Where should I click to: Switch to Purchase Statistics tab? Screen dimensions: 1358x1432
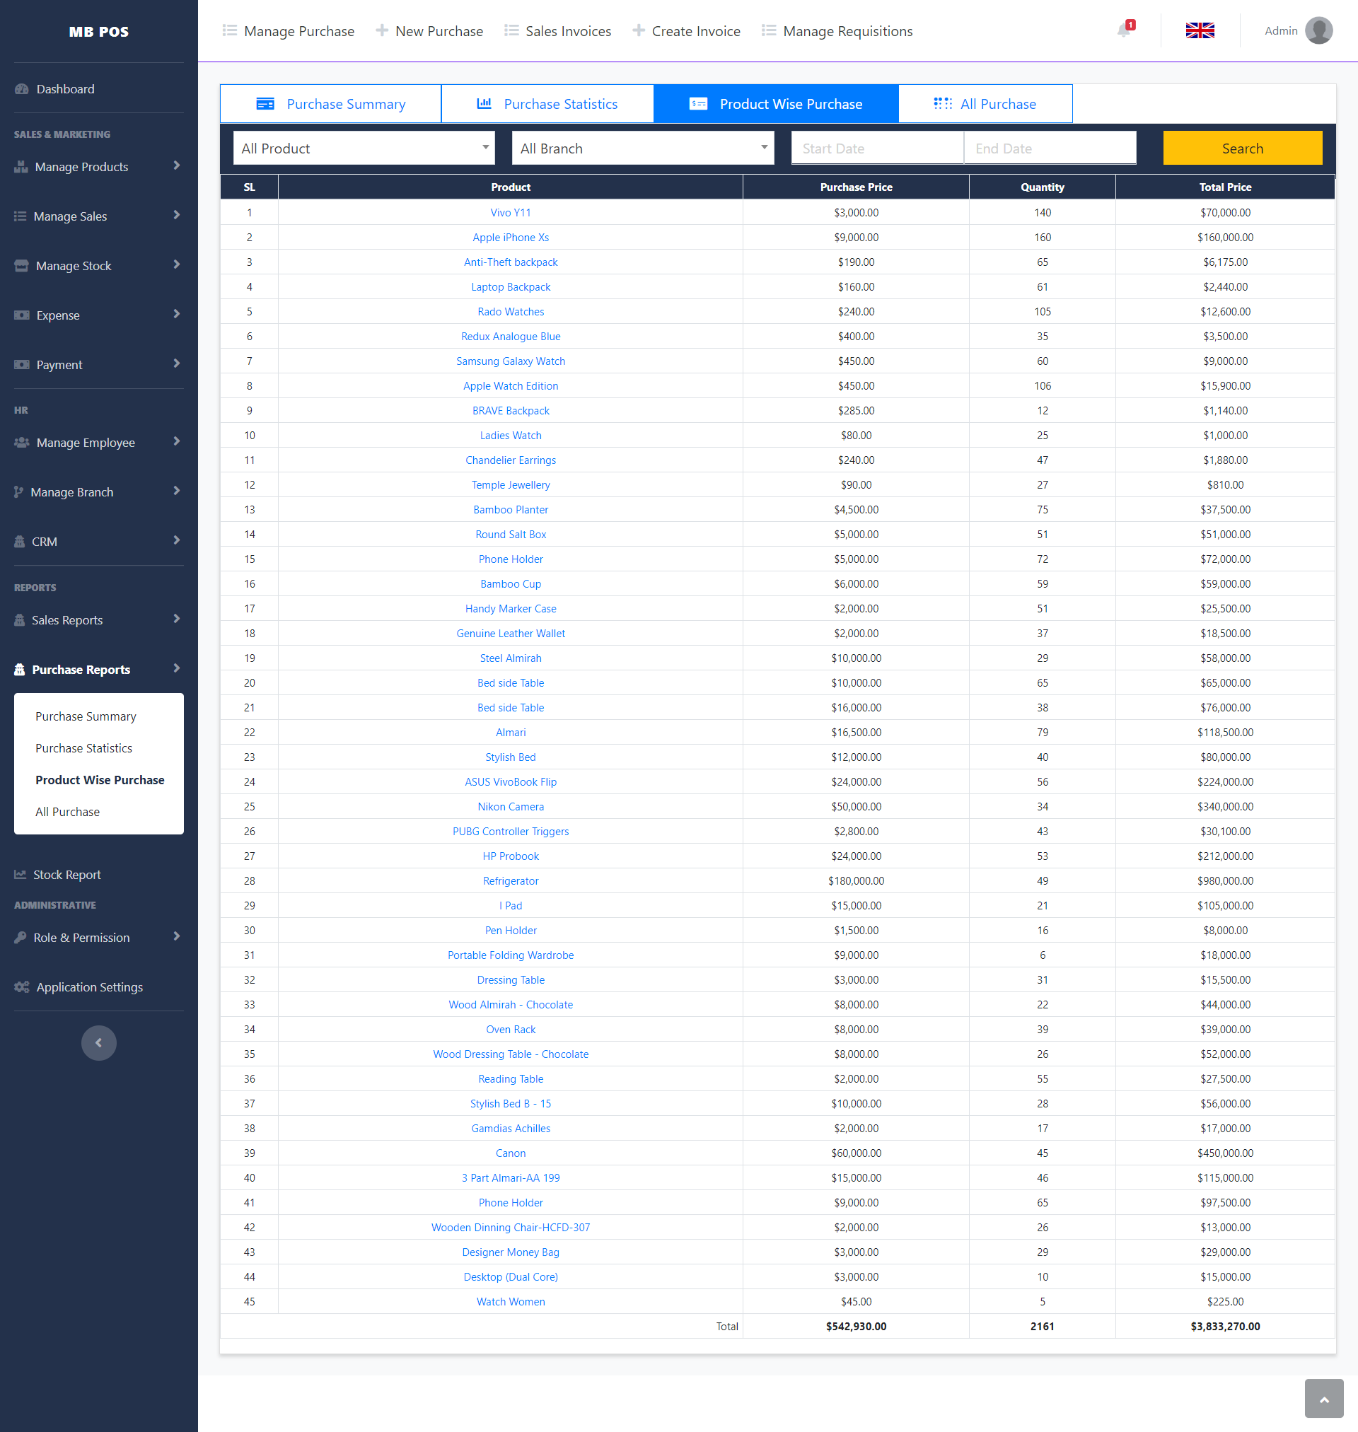547,104
